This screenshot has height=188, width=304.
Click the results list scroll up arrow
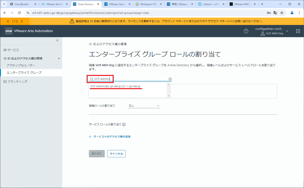click(x=168, y=85)
